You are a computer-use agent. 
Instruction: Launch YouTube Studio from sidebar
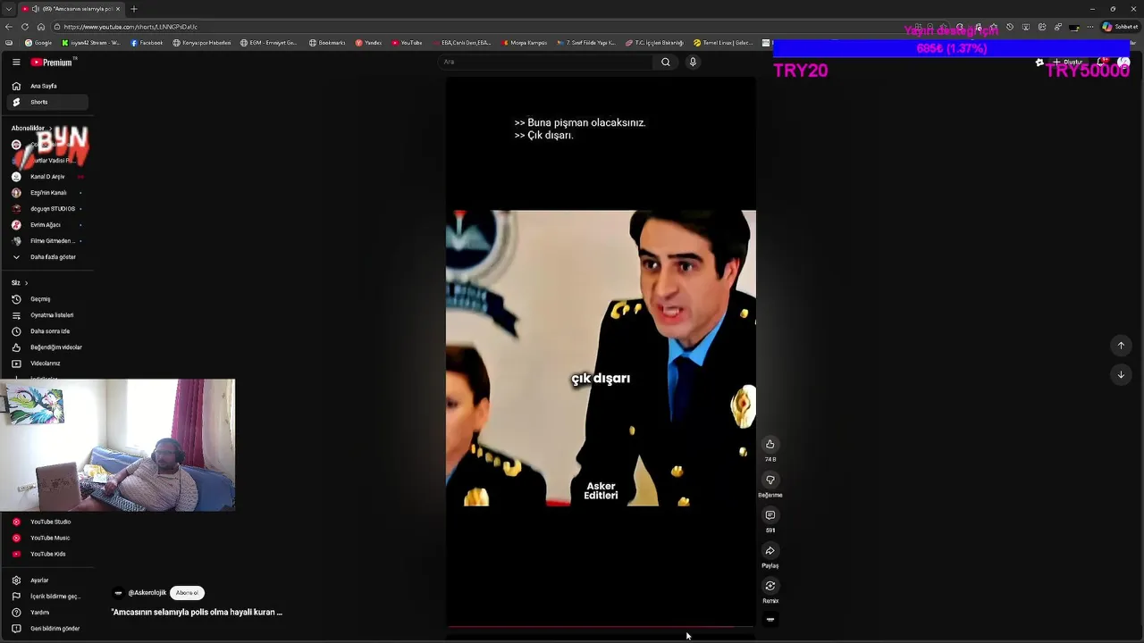46,522
